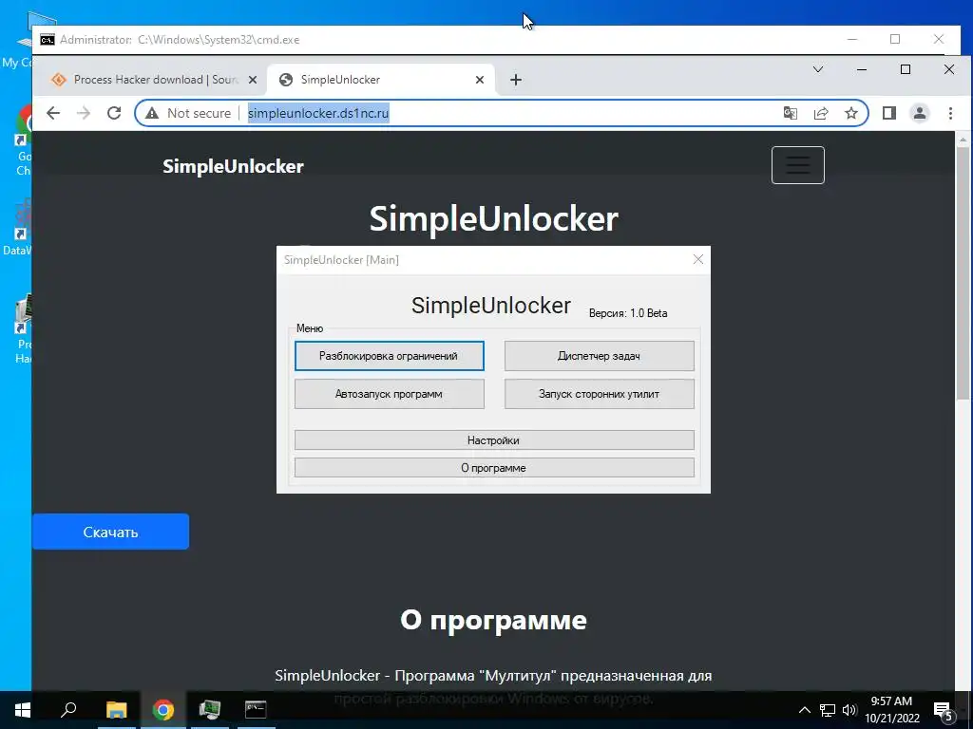The image size is (973, 729).
Task: Close the SimpleUnlocker tab
Action: 480,80
